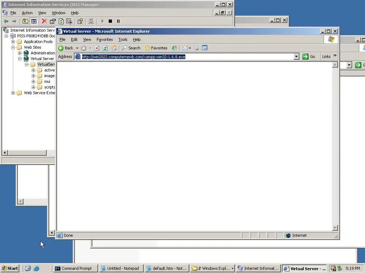Click the connect-to-computer icon

[91, 21]
